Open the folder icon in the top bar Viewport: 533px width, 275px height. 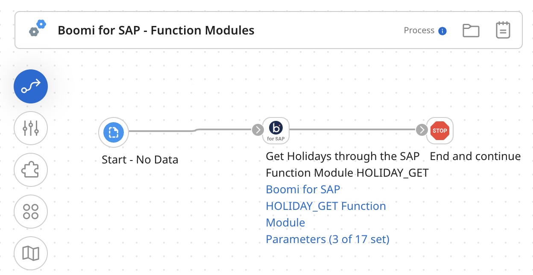click(x=471, y=30)
